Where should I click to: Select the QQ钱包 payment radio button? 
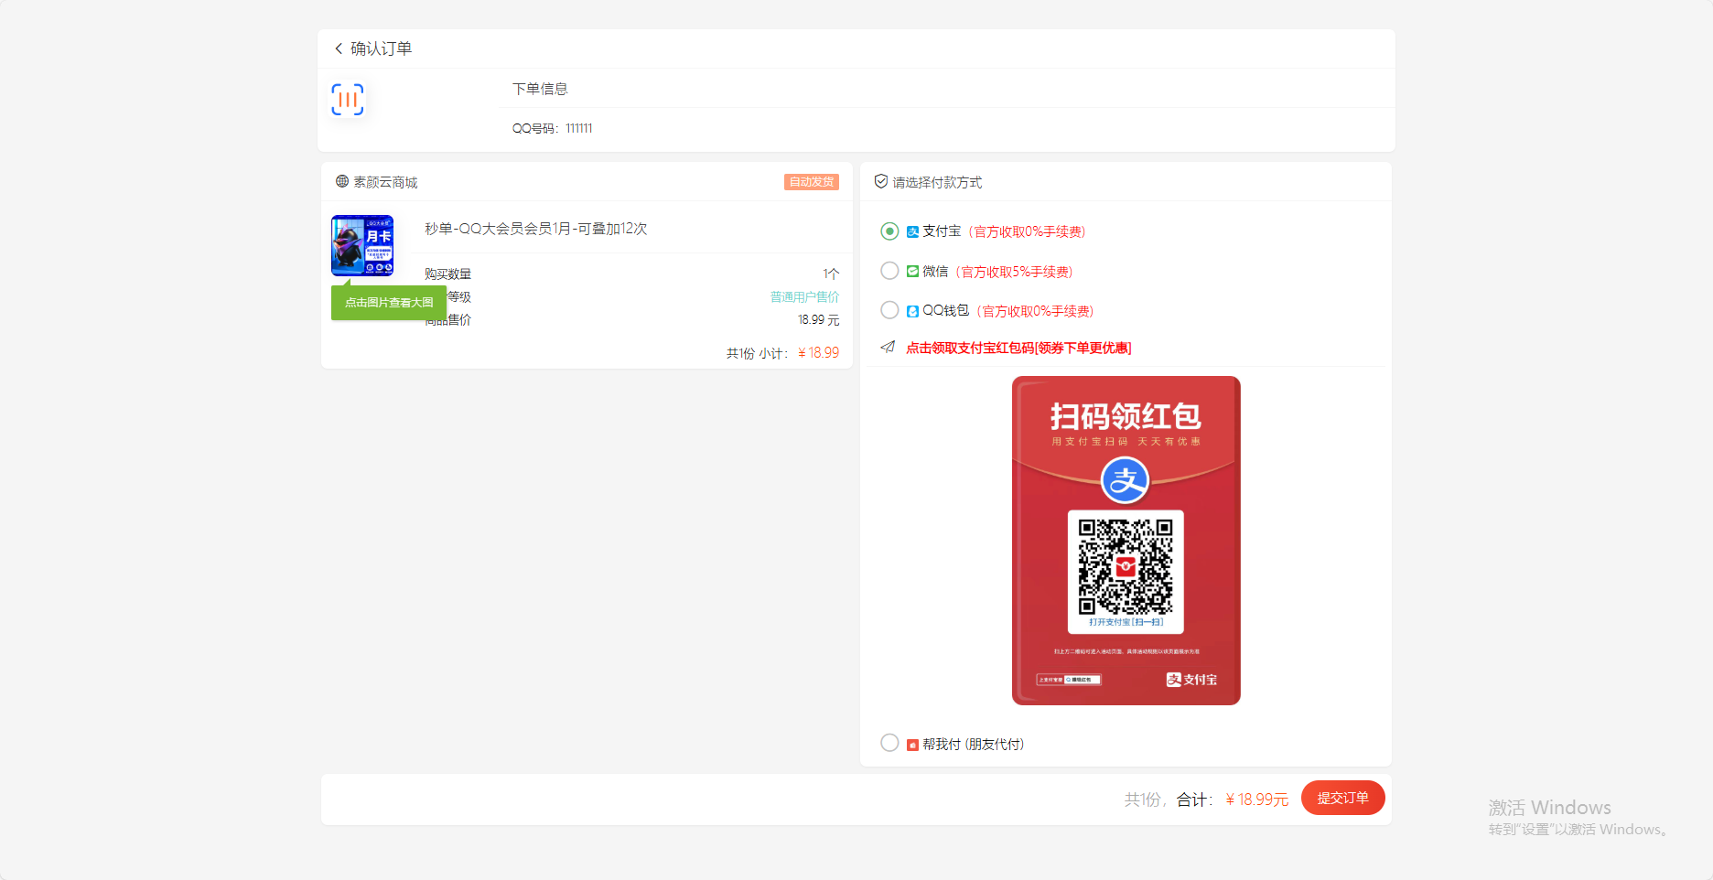coord(889,310)
